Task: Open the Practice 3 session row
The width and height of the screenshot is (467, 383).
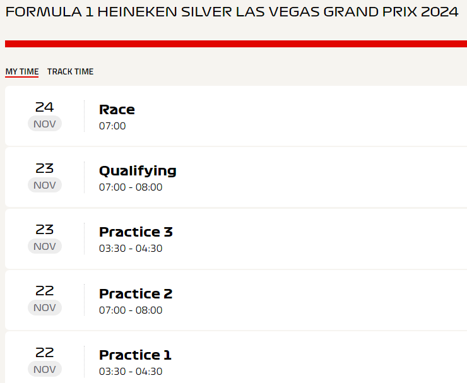Action: pyautogui.click(x=236, y=239)
